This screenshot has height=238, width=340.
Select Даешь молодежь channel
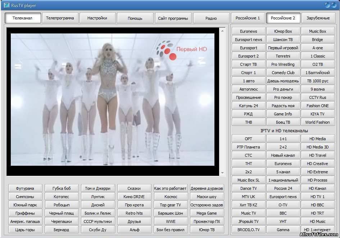(x=283, y=81)
